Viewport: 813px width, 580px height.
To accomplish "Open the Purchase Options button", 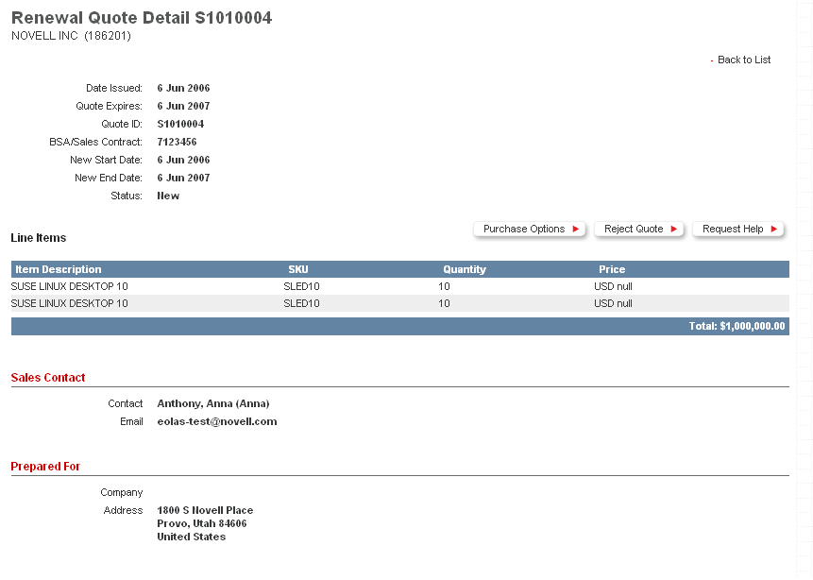I will 530,229.
